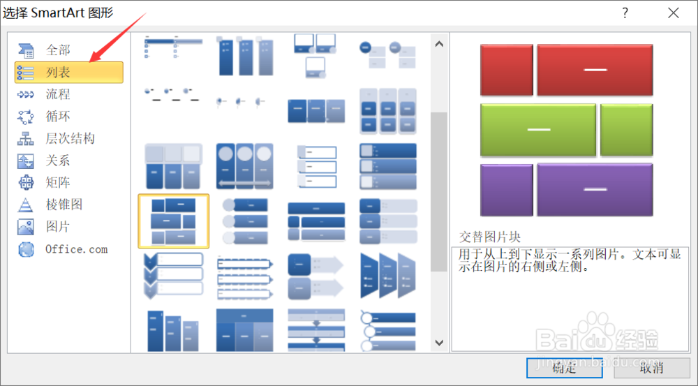Select the 全部 category

pyautogui.click(x=69, y=50)
